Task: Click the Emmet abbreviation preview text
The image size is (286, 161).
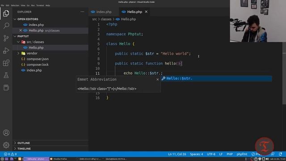Action: tap(107, 89)
